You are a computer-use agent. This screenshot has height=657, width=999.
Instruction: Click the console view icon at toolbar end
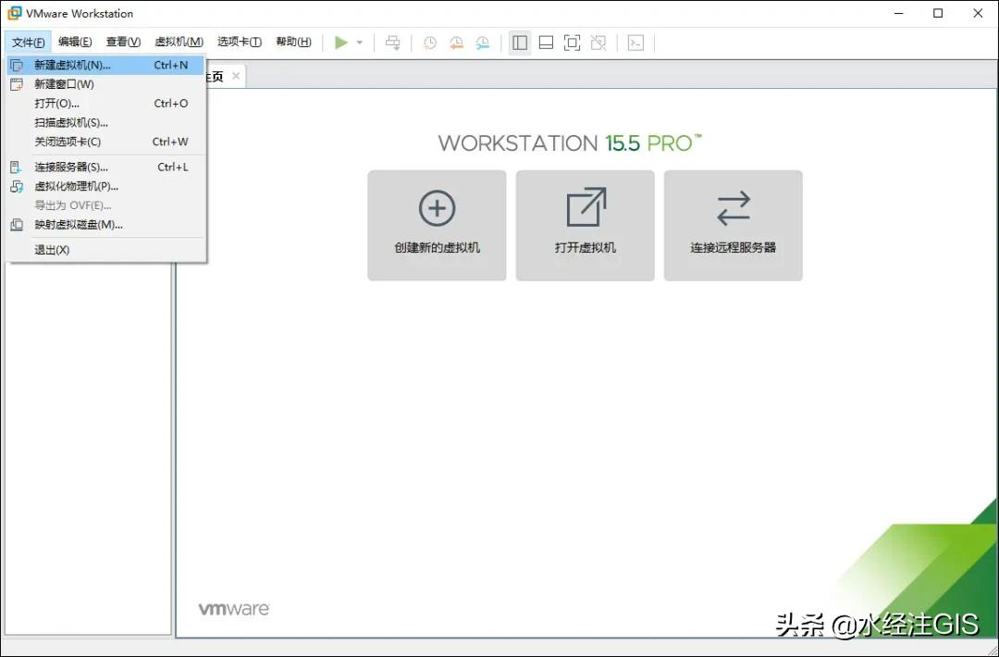[635, 43]
